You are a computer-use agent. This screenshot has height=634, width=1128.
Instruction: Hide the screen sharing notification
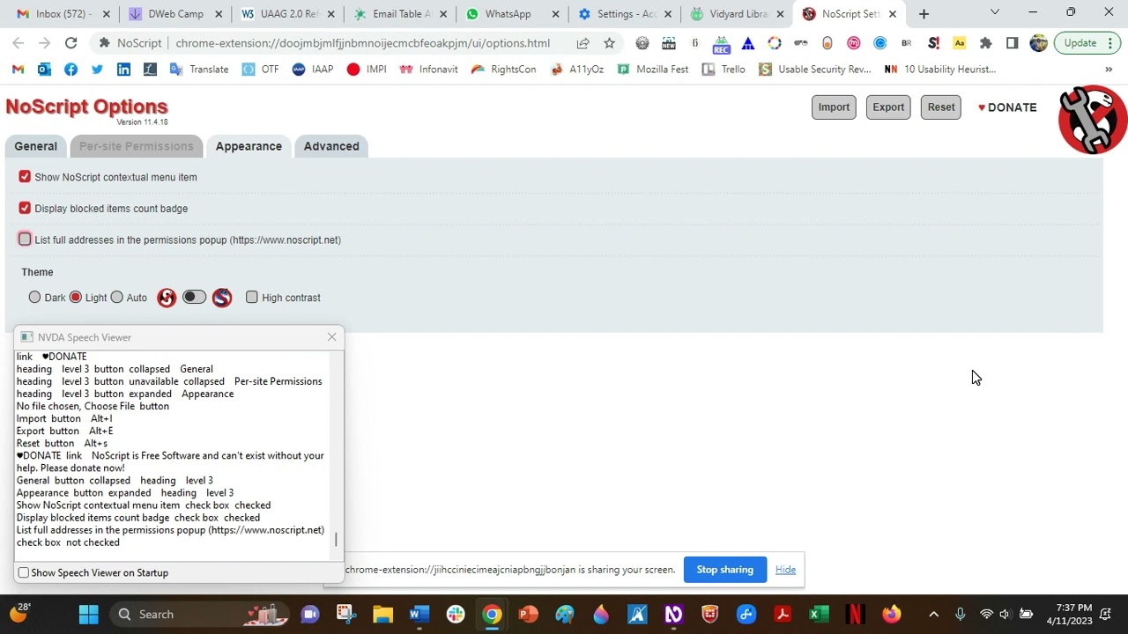tap(785, 570)
